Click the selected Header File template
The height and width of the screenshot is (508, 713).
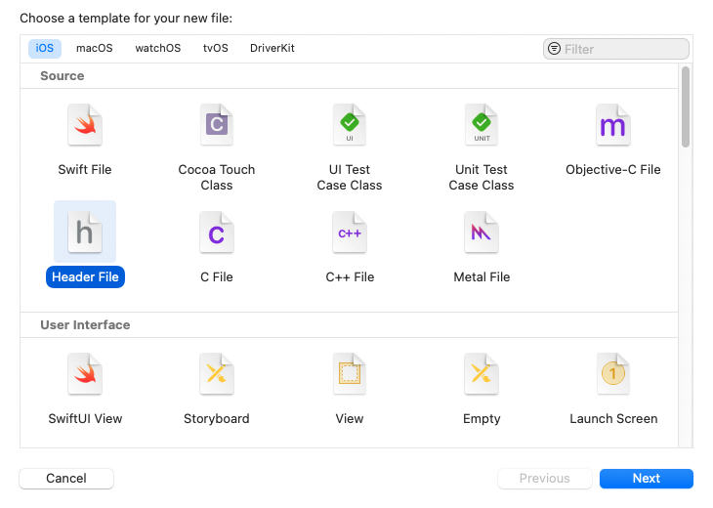[85, 233]
